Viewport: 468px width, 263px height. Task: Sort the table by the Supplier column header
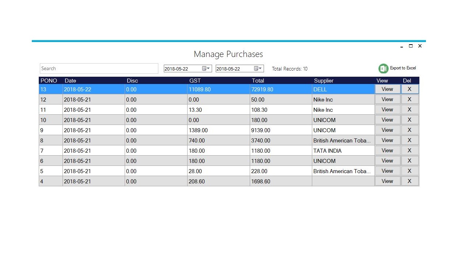point(324,80)
